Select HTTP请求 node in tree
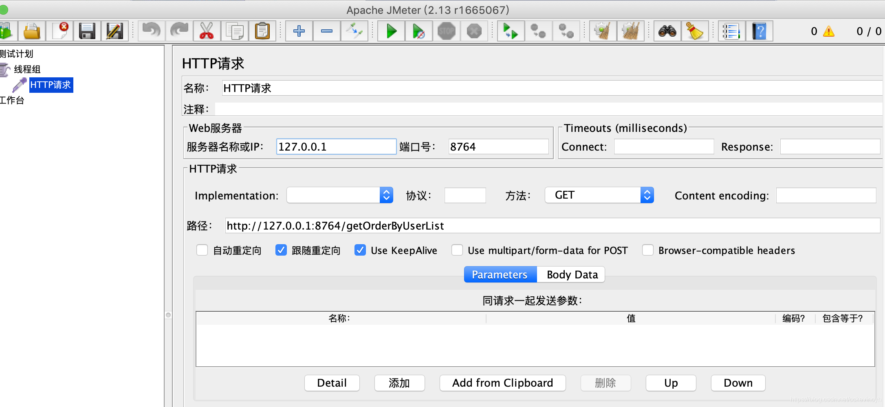Screen dimensions: 885x407 [x=51, y=85]
